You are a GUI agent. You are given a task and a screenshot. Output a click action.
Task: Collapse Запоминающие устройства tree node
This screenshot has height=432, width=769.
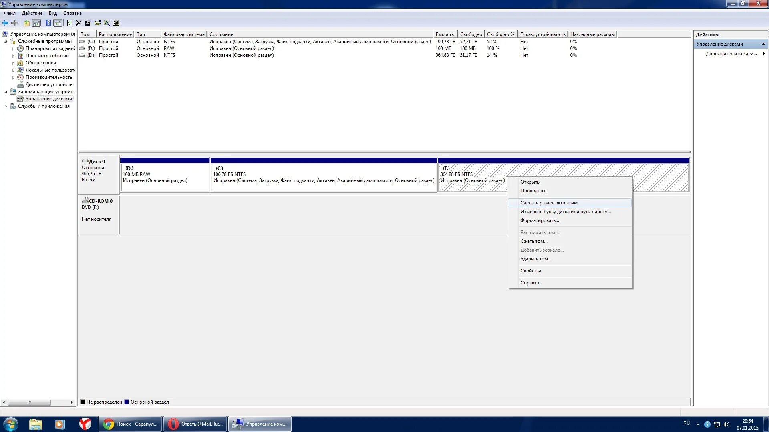point(6,92)
